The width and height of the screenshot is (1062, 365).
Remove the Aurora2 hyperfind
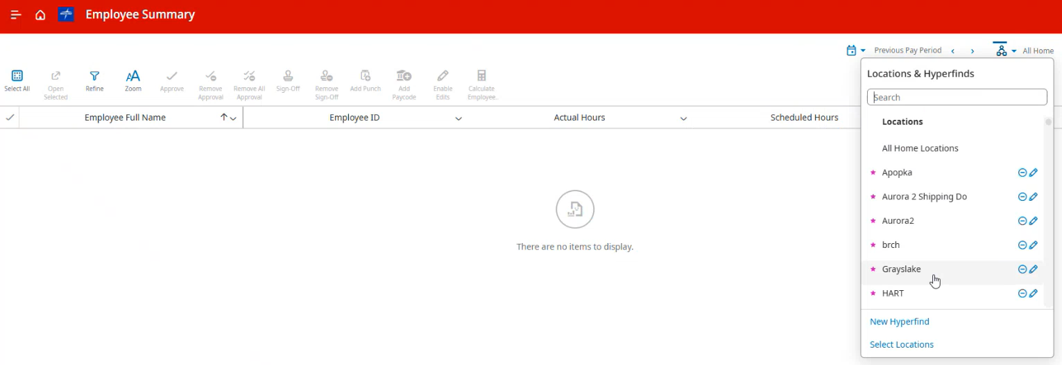click(1022, 221)
